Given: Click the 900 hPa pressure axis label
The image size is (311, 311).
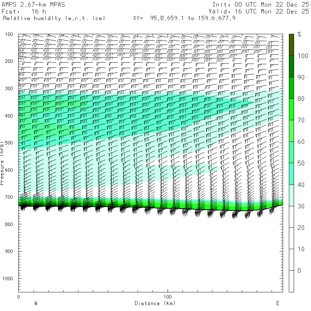Looking at the screenshot, I should pyautogui.click(x=9, y=251).
